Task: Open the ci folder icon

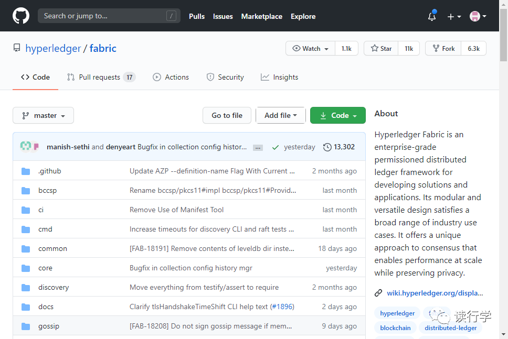Action: tap(26, 210)
